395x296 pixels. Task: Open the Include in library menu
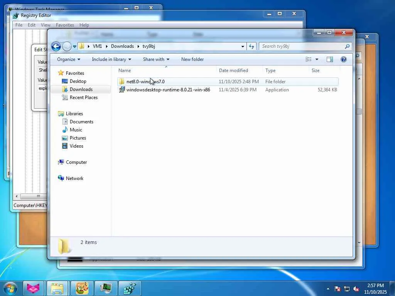pyautogui.click(x=111, y=59)
